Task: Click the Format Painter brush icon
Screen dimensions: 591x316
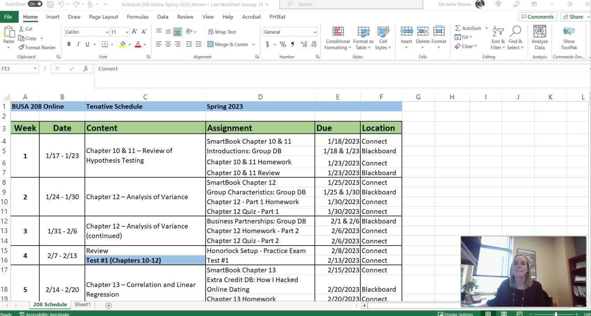Action: tap(21, 48)
